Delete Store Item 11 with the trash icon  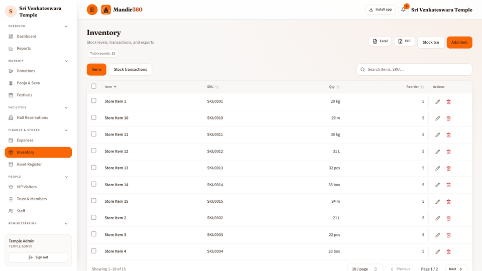click(448, 135)
